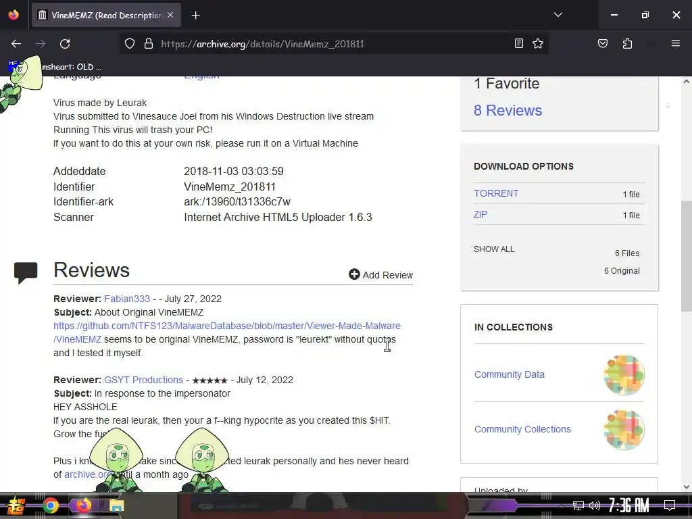Reload the current page
The height and width of the screenshot is (519, 692).
(x=65, y=44)
